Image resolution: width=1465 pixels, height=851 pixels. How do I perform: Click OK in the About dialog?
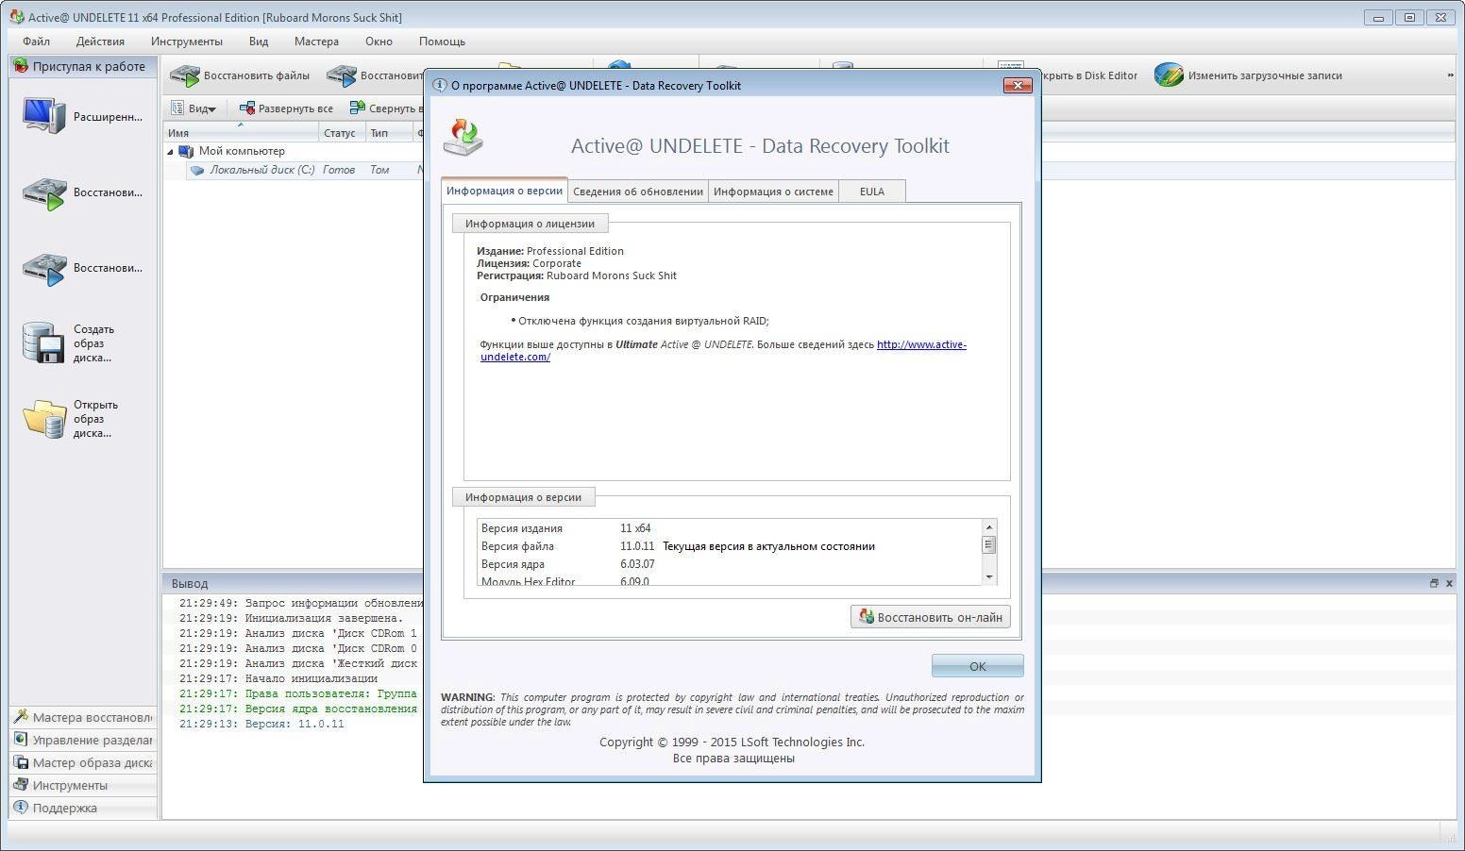point(977,666)
